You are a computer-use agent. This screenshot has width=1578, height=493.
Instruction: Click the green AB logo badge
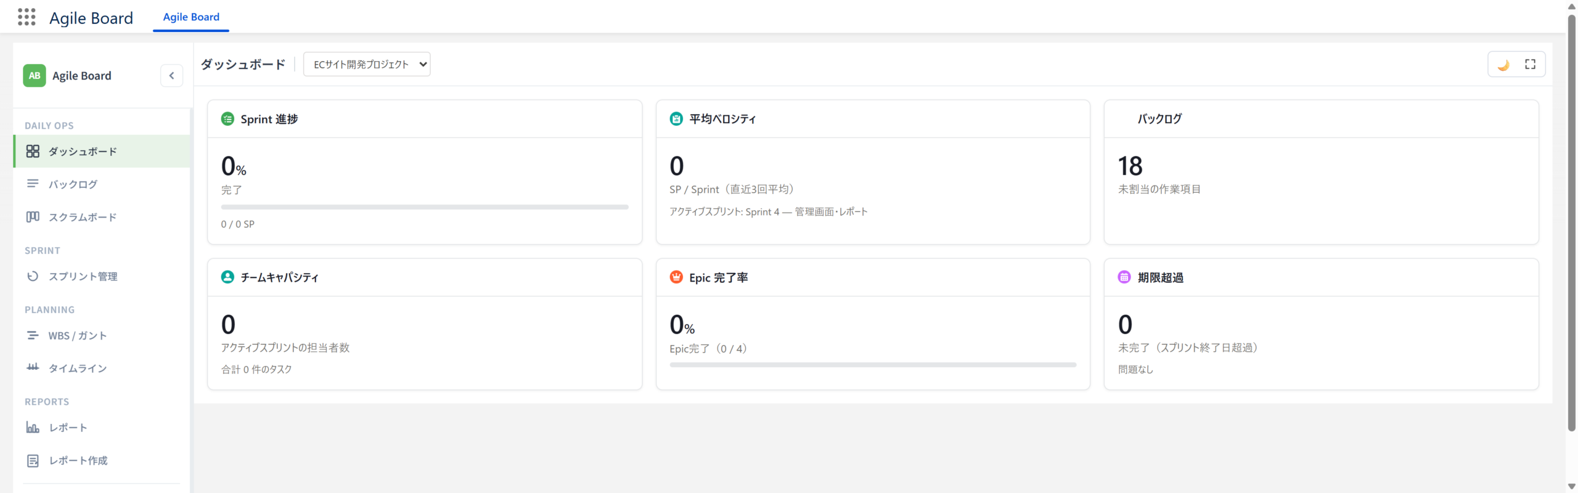point(35,76)
